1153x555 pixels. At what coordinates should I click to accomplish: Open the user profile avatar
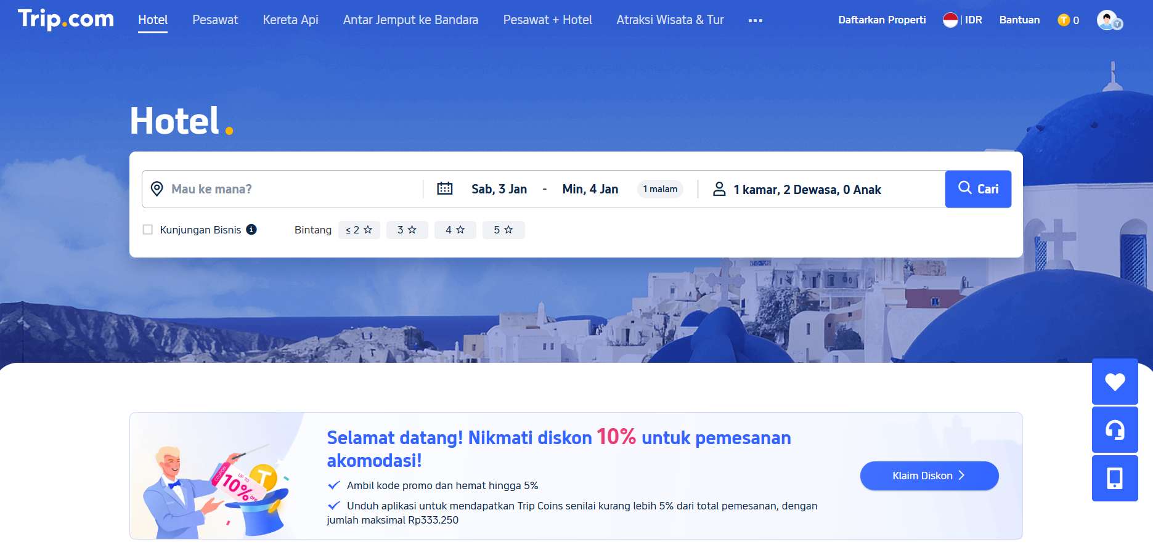click(1109, 20)
